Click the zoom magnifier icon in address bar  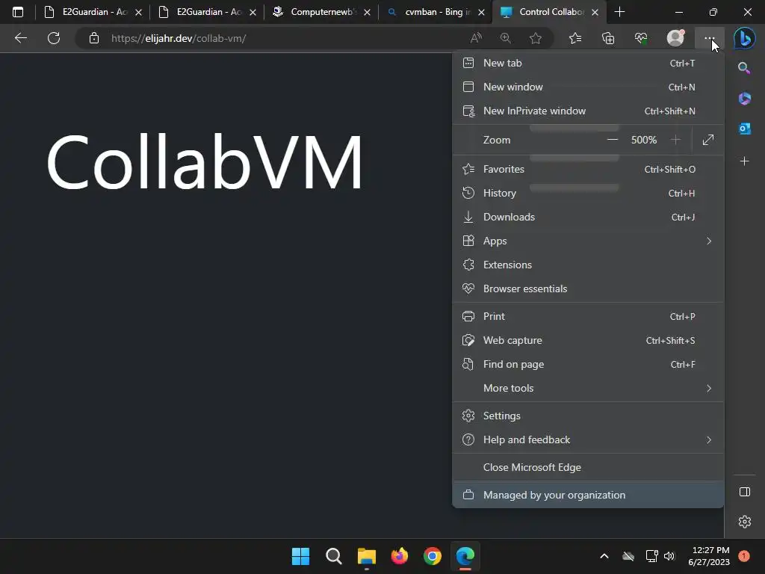point(506,38)
